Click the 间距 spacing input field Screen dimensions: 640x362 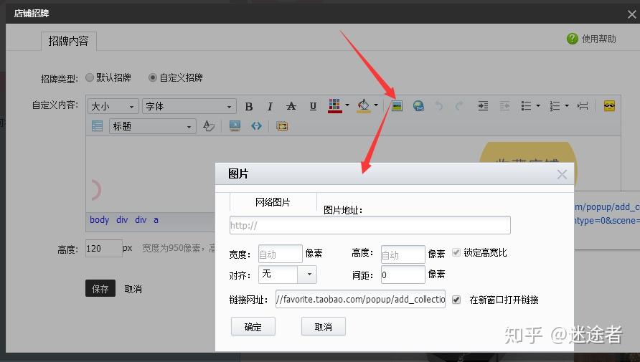(x=403, y=275)
